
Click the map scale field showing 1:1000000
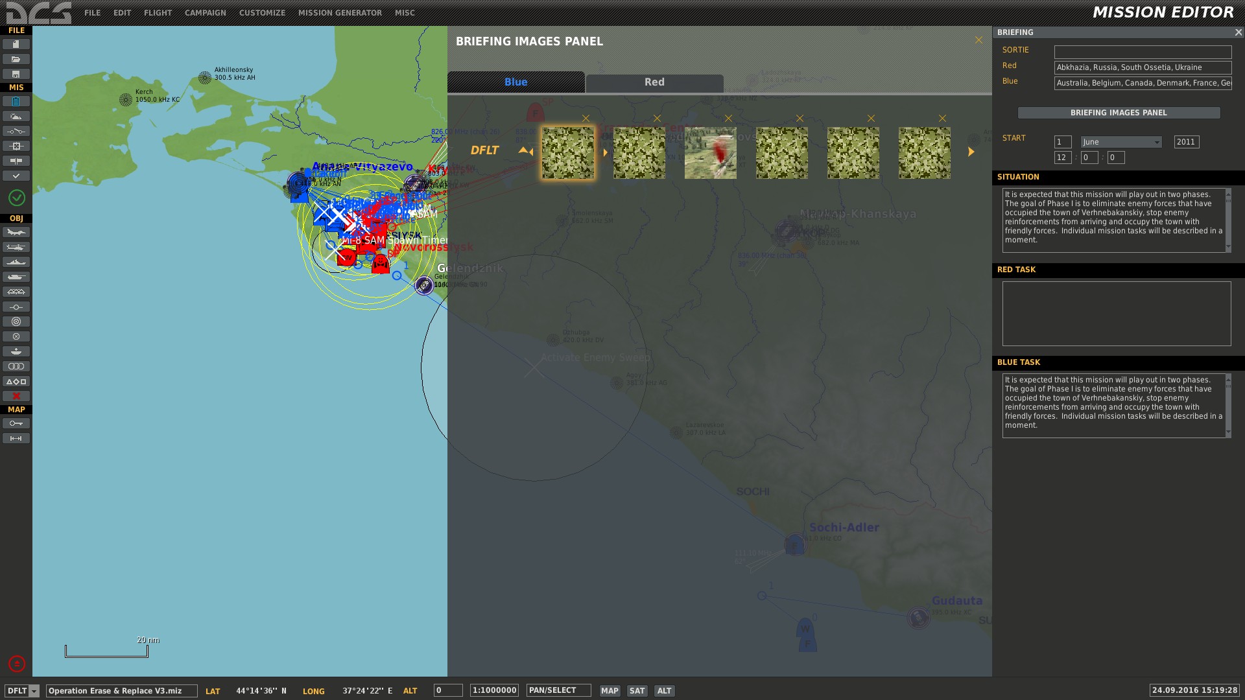[x=494, y=691]
